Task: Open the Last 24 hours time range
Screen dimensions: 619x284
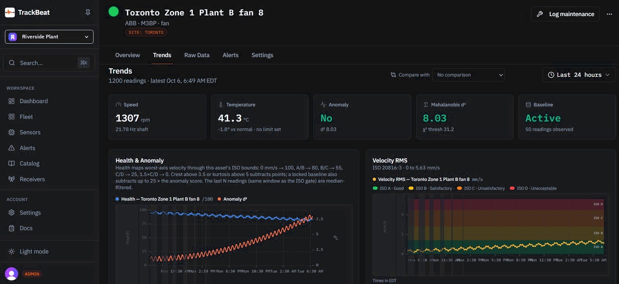Action: [x=579, y=75]
